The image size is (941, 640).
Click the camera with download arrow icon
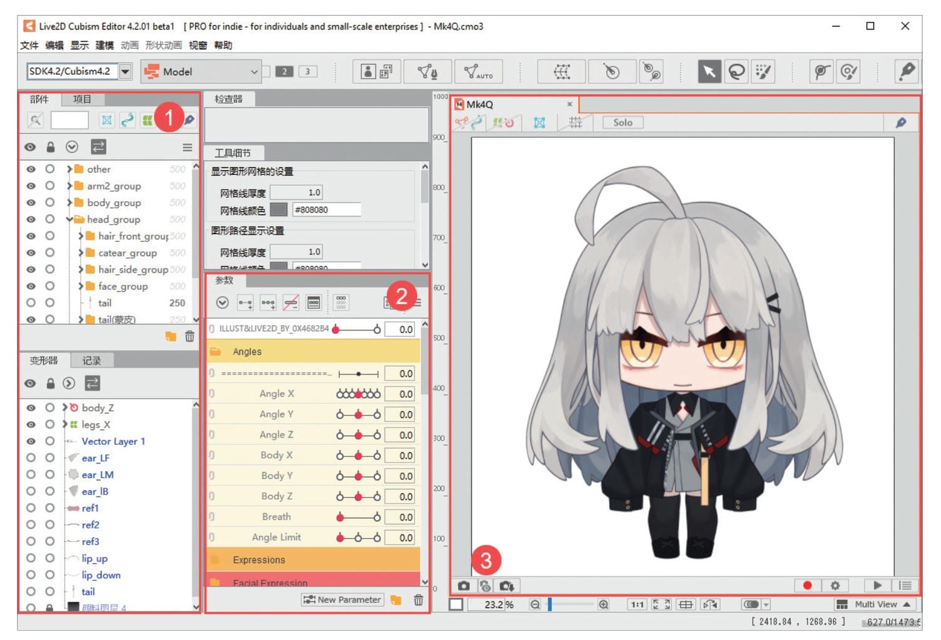point(507,585)
